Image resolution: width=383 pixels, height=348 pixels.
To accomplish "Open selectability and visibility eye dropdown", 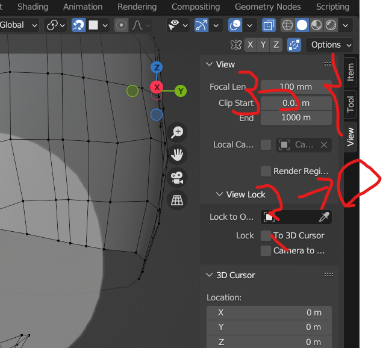I will (x=178, y=25).
